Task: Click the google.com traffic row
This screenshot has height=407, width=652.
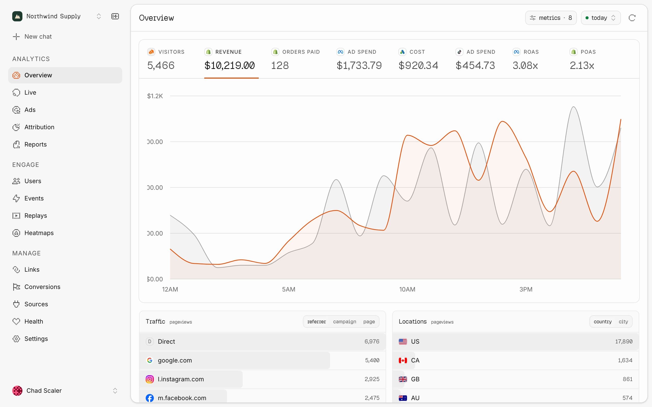Action: coord(262,360)
